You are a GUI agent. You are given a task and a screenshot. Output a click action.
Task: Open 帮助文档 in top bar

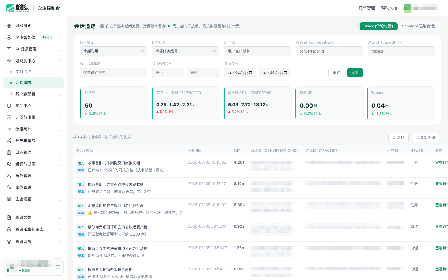tap(389, 8)
